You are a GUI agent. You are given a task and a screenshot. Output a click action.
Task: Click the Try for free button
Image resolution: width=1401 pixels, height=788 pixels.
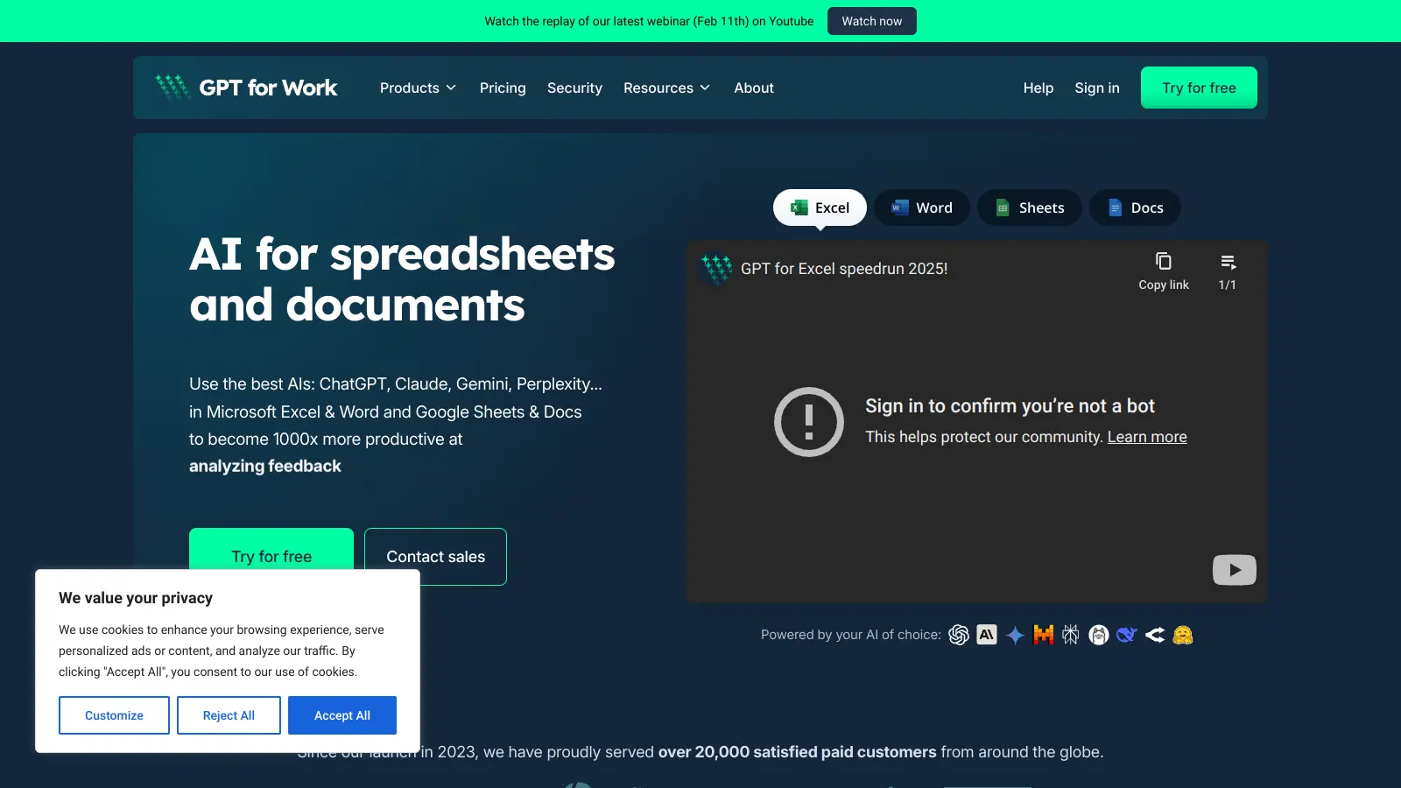(x=1199, y=88)
